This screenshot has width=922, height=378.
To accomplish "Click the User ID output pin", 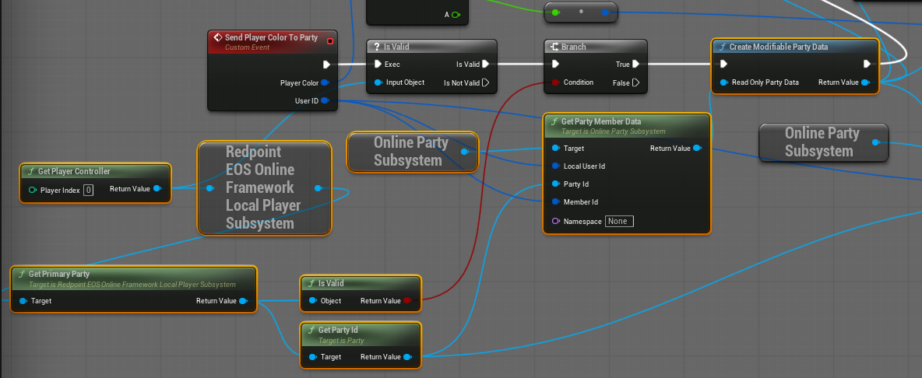I will pos(326,101).
